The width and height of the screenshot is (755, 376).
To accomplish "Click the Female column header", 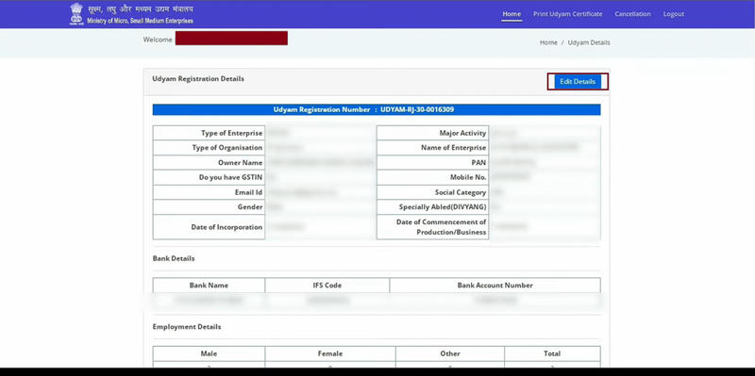I will pos(329,353).
